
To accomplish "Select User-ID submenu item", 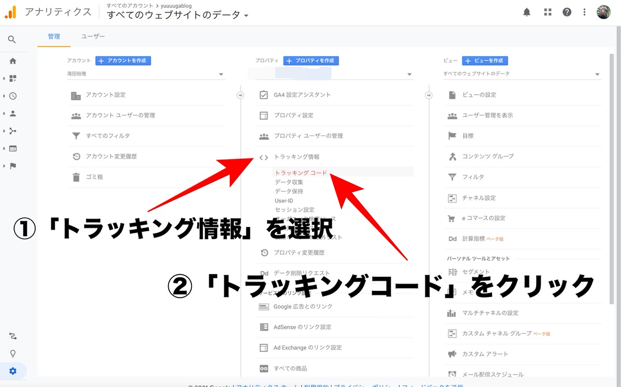I will pos(285,201).
